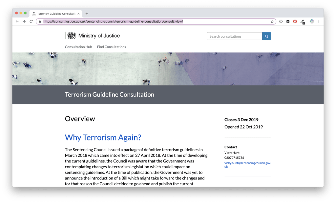Open the circled 1Password-style extension icon
336x203 pixels.
(281, 21)
